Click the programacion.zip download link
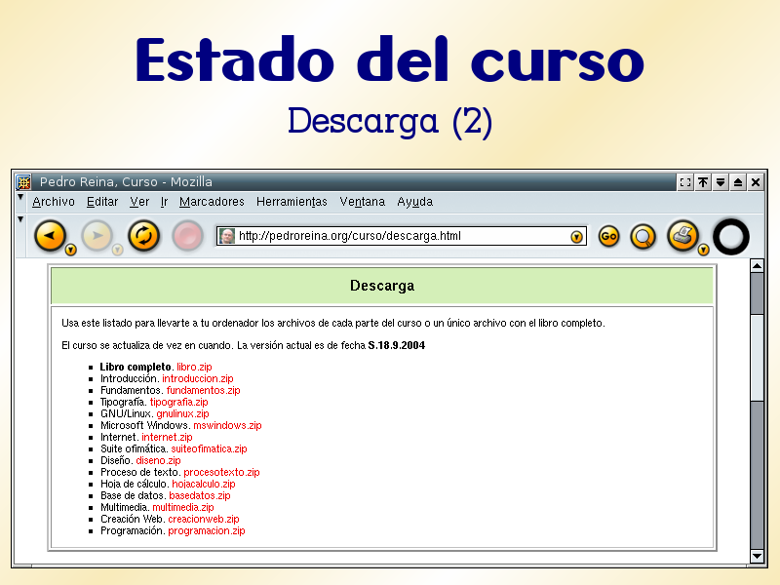The width and height of the screenshot is (780, 585). point(207,531)
